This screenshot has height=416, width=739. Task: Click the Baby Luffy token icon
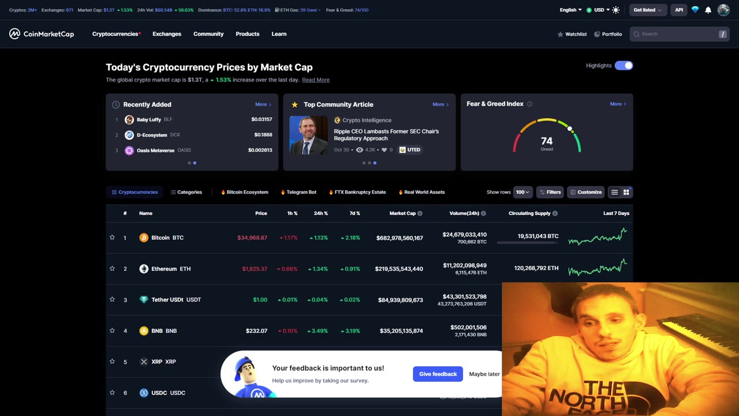coord(129,120)
